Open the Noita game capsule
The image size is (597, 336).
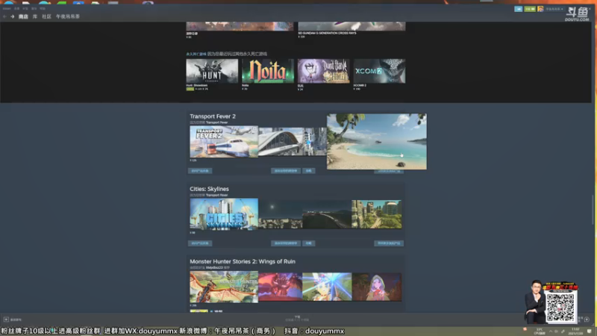pos(268,71)
